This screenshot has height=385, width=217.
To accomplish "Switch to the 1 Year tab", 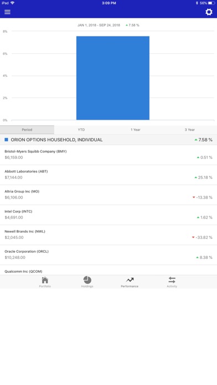I will click(136, 129).
